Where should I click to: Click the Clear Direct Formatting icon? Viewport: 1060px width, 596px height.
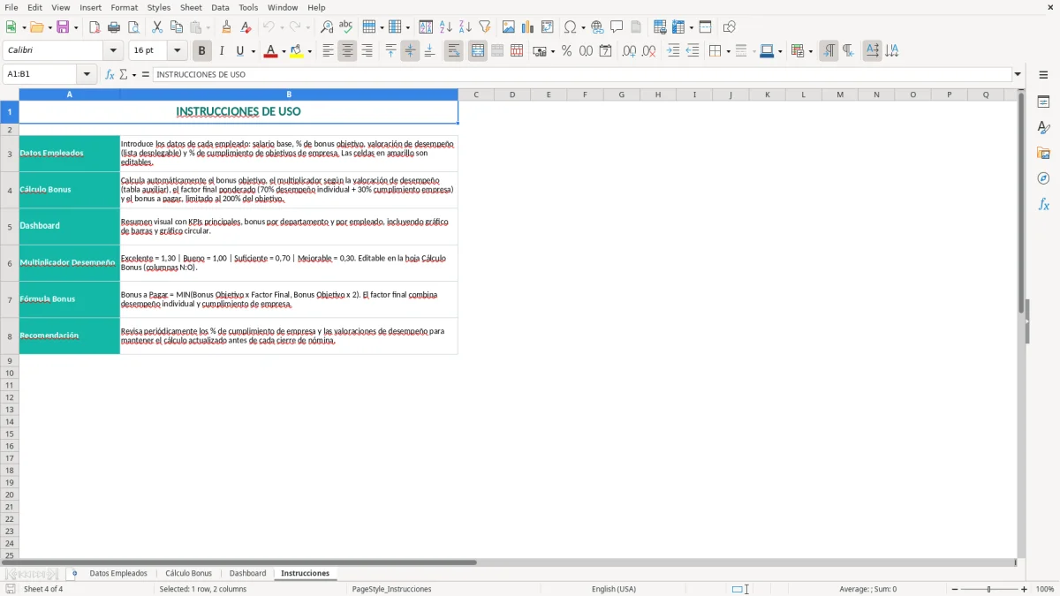pos(246,27)
